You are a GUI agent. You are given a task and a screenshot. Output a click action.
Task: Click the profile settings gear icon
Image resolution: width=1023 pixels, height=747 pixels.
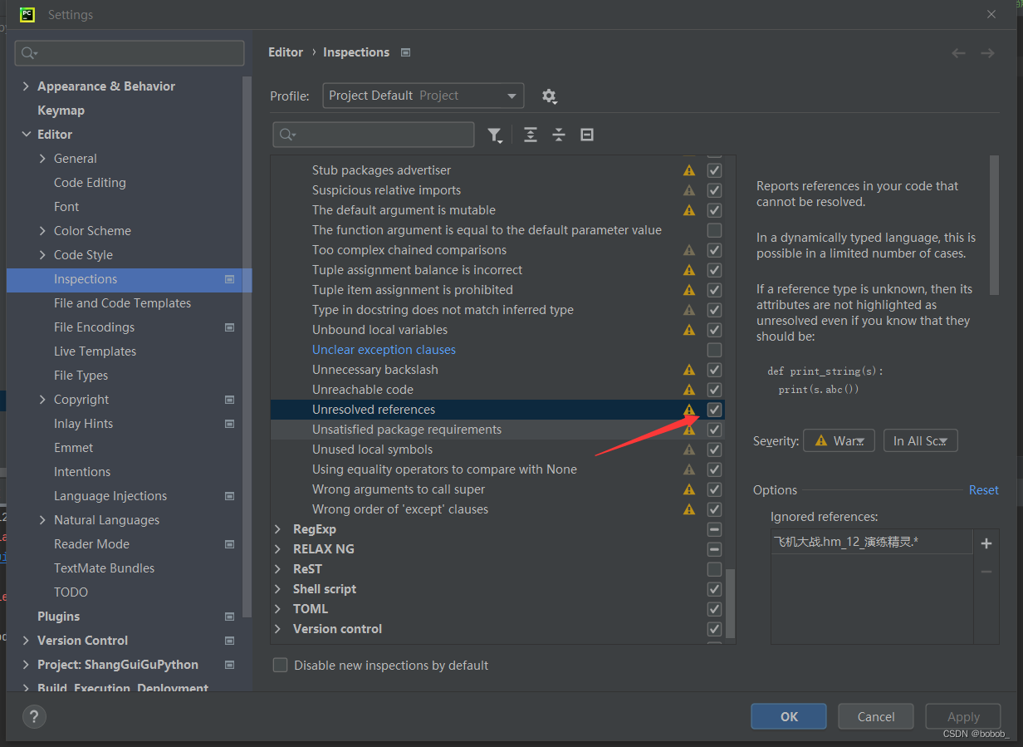(549, 96)
